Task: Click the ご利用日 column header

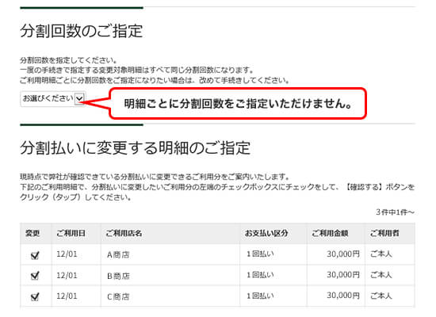Action: pyautogui.click(x=71, y=233)
